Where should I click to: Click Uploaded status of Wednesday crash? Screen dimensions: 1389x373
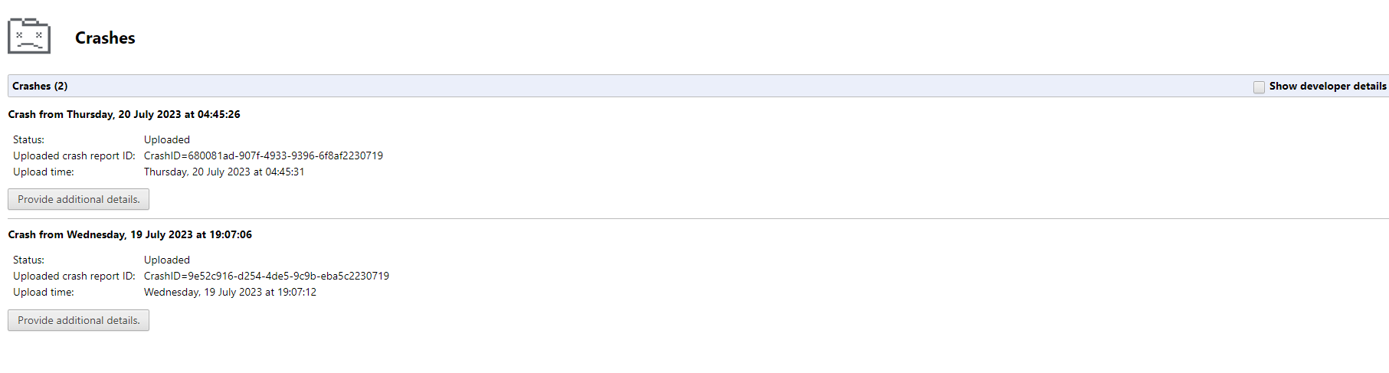pyautogui.click(x=167, y=260)
